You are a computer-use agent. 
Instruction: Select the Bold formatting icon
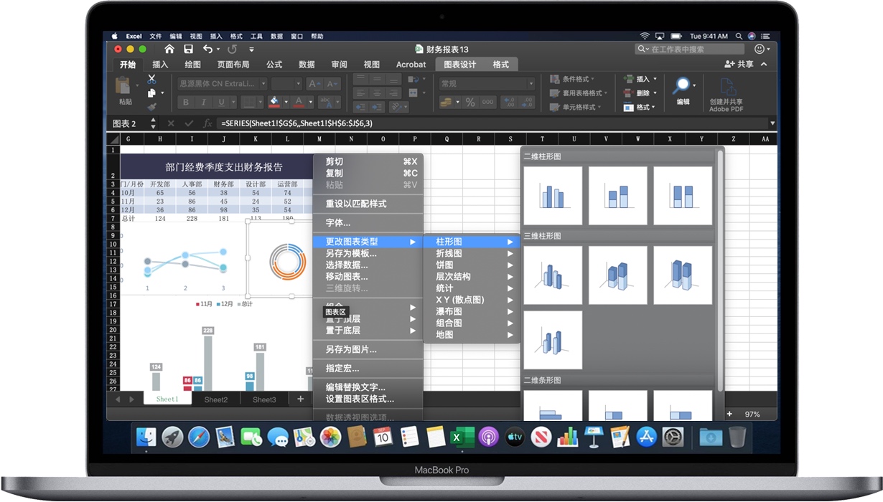(184, 102)
